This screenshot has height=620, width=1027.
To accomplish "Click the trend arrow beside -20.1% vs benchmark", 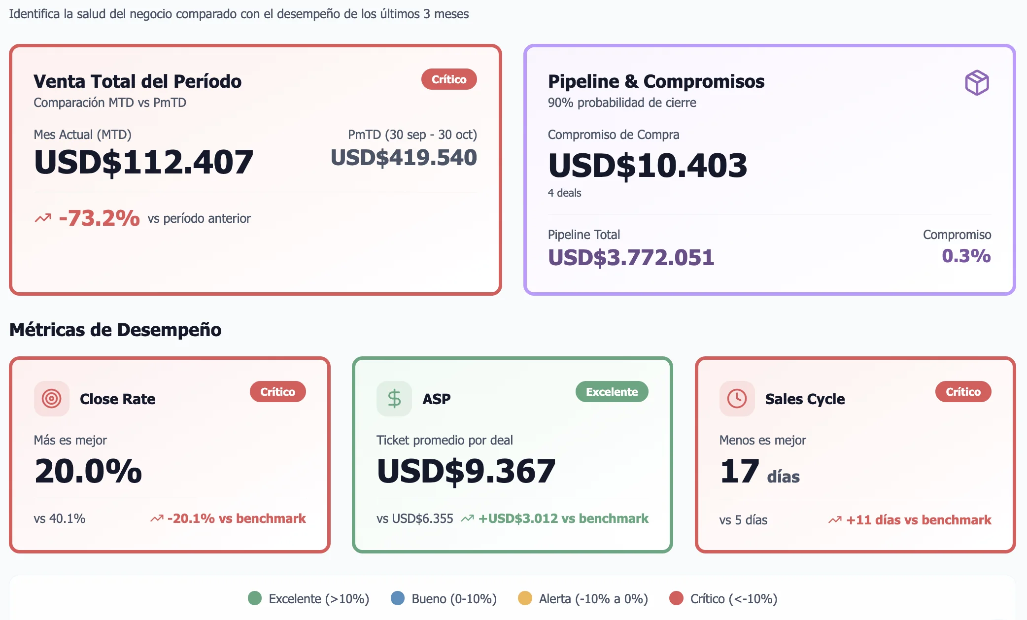I will (157, 518).
